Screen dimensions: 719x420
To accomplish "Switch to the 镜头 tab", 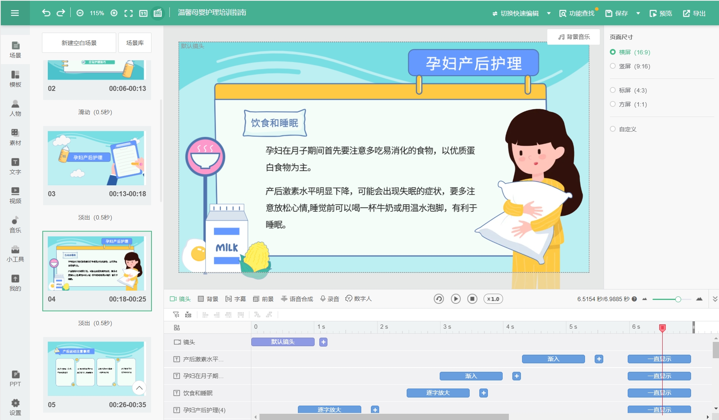I will [x=180, y=299].
